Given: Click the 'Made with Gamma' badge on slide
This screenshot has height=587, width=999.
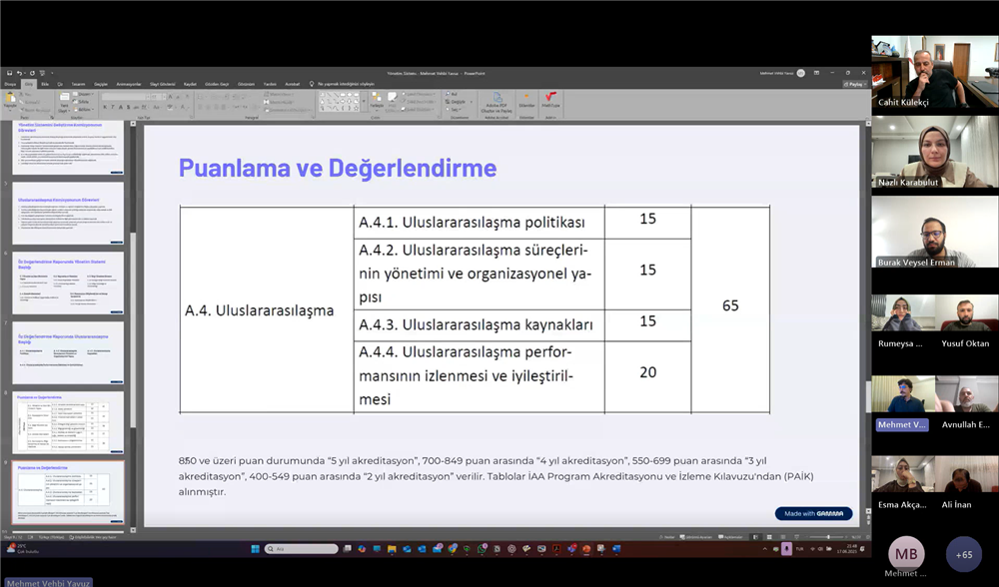Looking at the screenshot, I should point(813,514).
